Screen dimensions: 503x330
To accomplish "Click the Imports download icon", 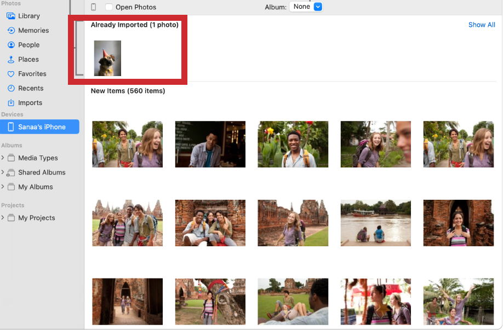I will point(11,102).
